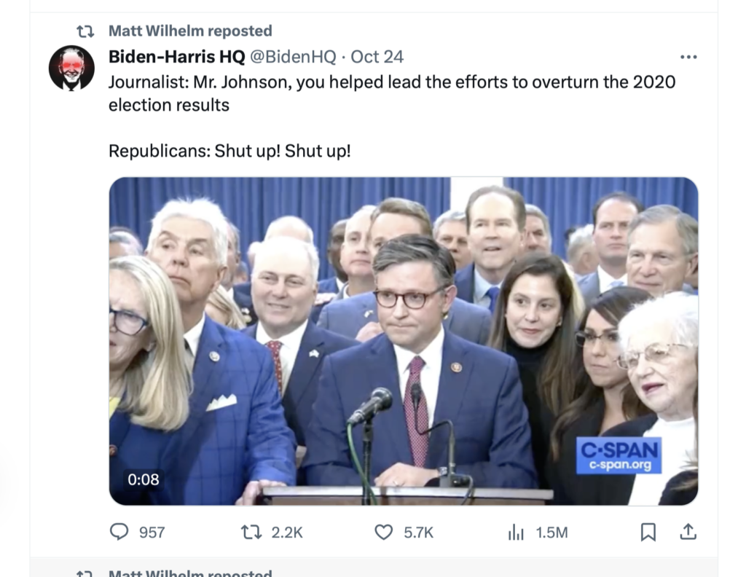Click the @BidenHQ handle
The image size is (746, 577).
click(x=294, y=57)
